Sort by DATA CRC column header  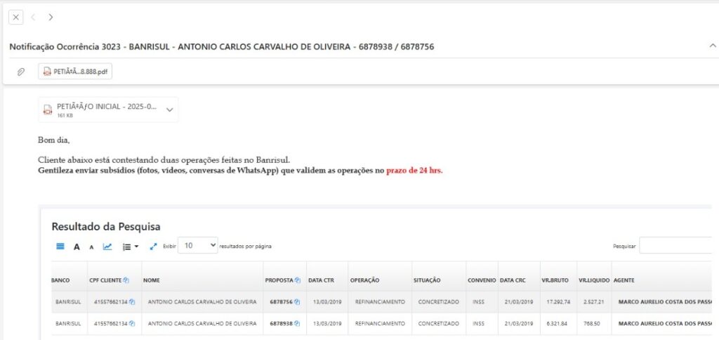pos(513,280)
